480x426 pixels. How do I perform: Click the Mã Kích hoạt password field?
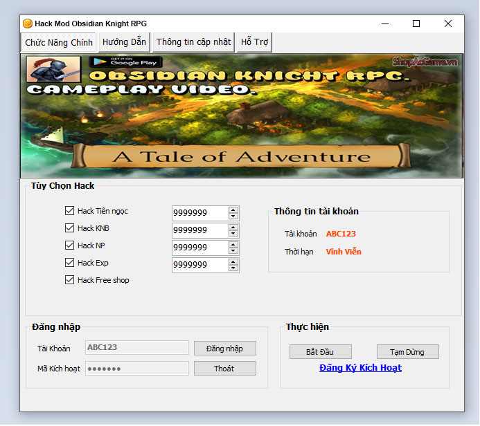coord(137,368)
